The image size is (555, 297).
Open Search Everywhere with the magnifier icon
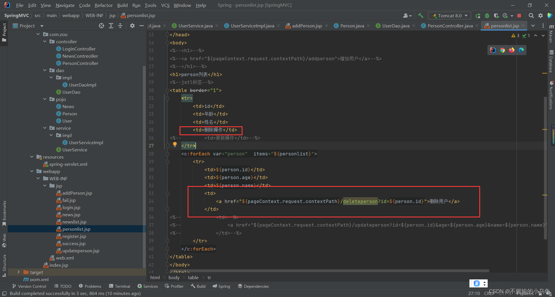531,16
